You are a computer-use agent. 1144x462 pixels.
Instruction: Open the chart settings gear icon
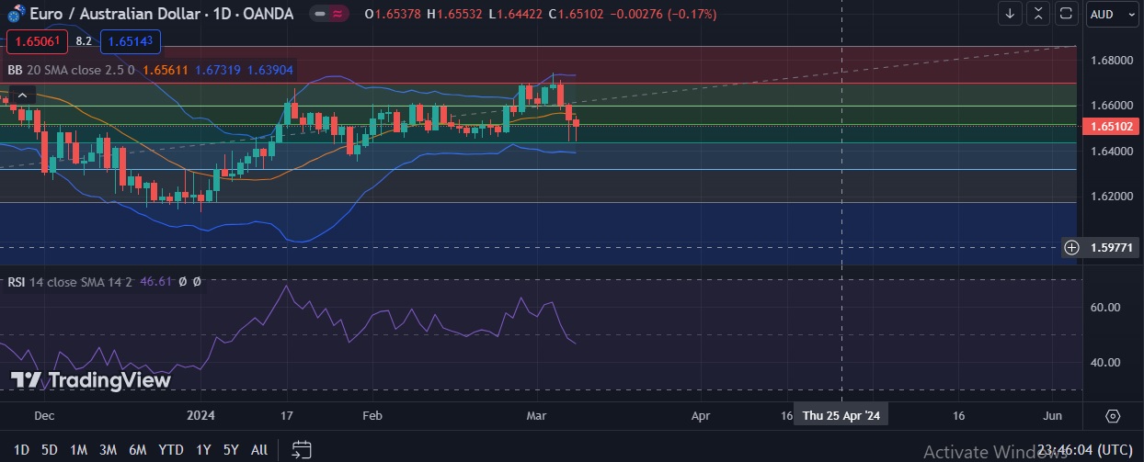[x=1113, y=416]
